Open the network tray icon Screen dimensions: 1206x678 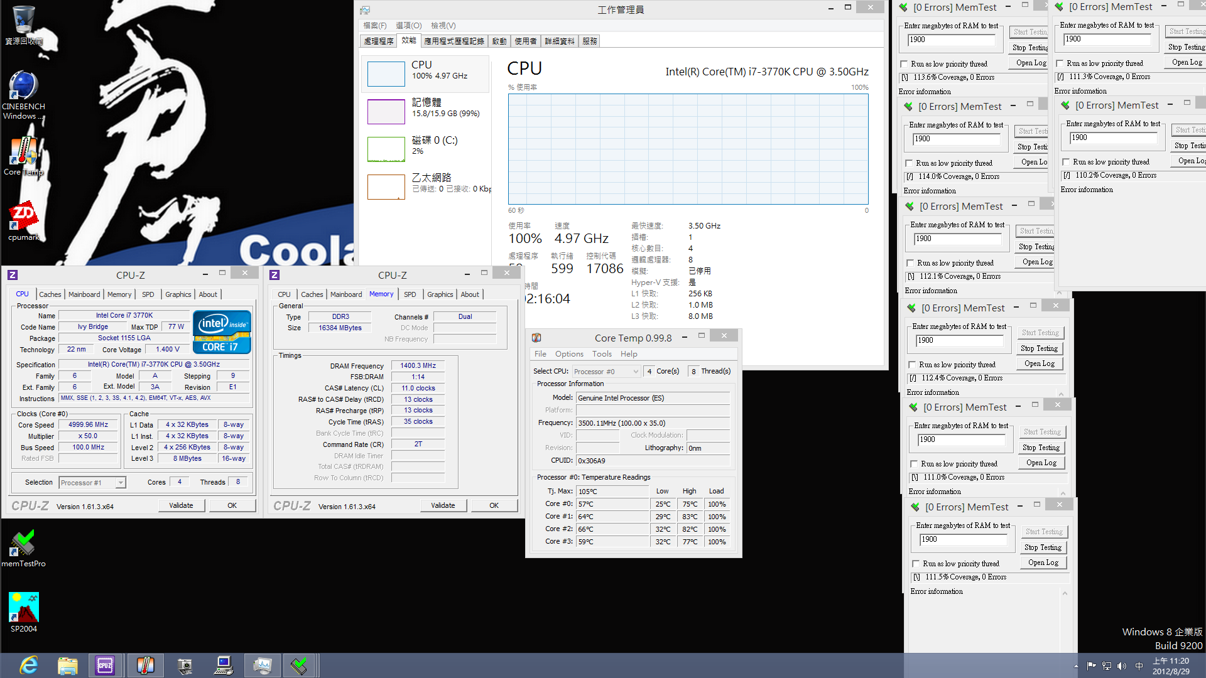point(1107,666)
